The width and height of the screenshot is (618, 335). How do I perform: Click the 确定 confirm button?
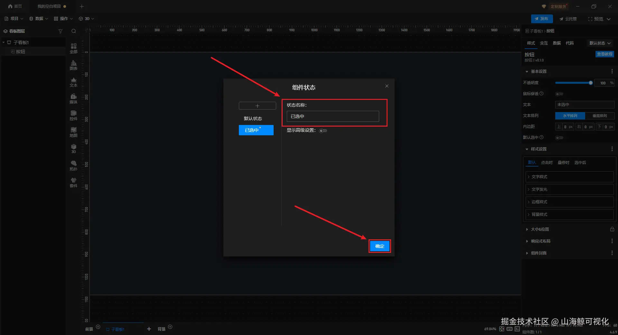pyautogui.click(x=379, y=246)
